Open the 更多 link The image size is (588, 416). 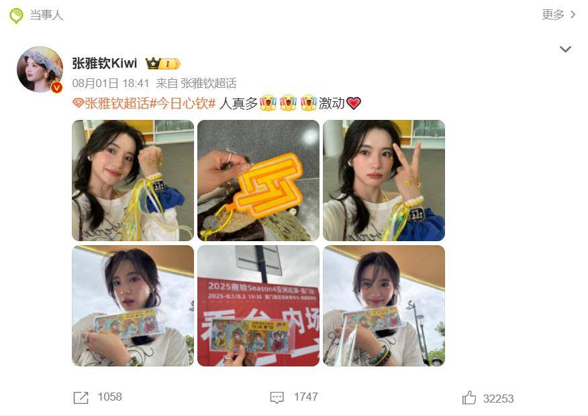point(552,15)
